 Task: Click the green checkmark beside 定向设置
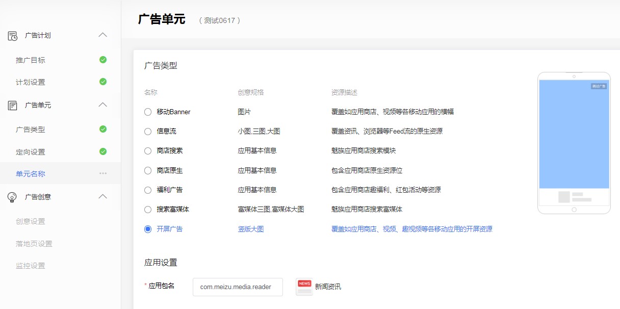[x=102, y=151]
